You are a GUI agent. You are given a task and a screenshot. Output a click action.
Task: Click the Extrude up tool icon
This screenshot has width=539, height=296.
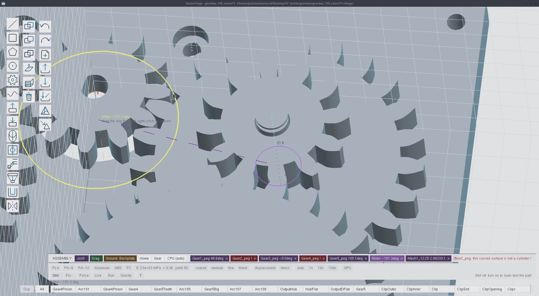click(13, 108)
